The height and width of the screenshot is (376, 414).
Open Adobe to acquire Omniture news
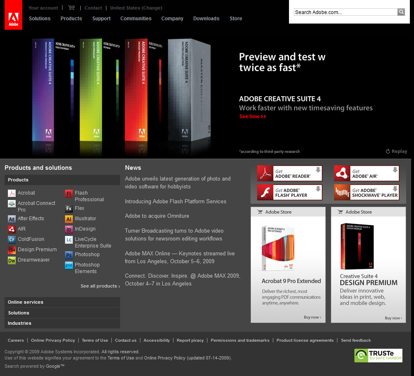(157, 216)
